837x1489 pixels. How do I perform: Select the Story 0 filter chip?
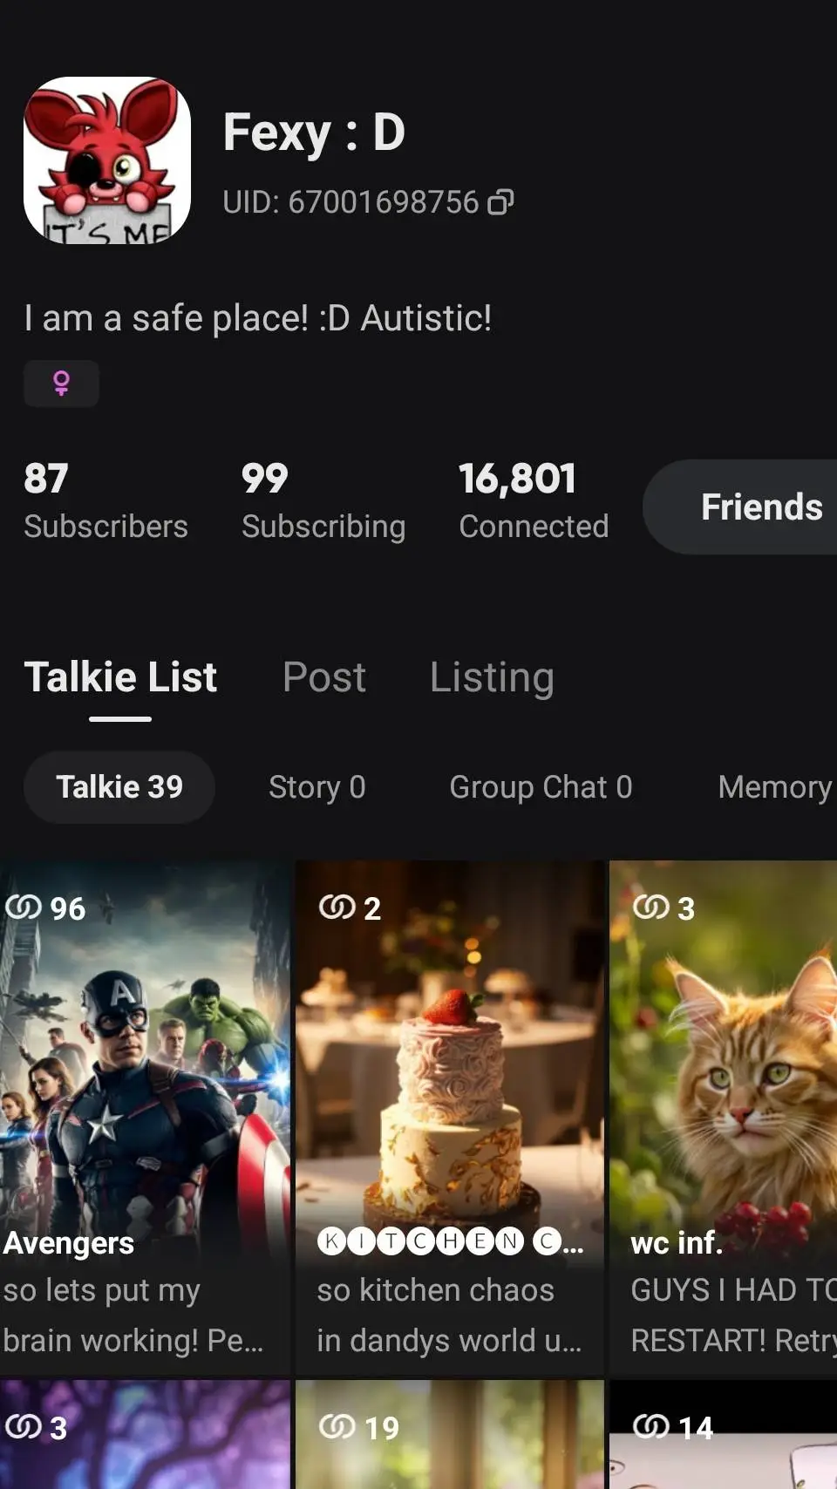(x=316, y=787)
